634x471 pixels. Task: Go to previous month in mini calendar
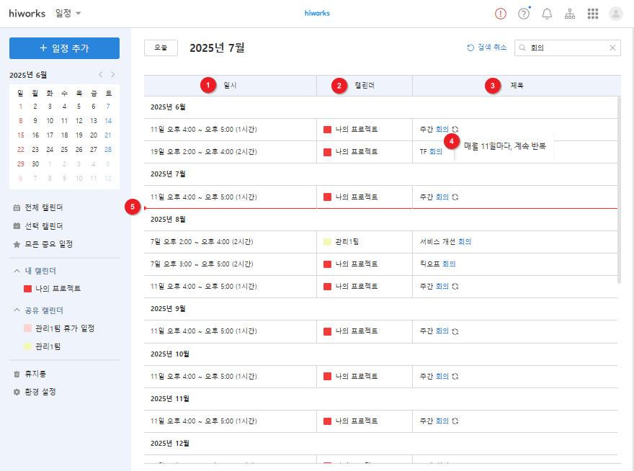pyautogui.click(x=101, y=74)
